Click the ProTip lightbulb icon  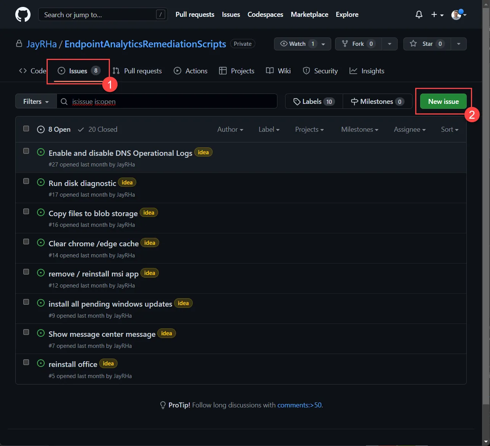(163, 405)
